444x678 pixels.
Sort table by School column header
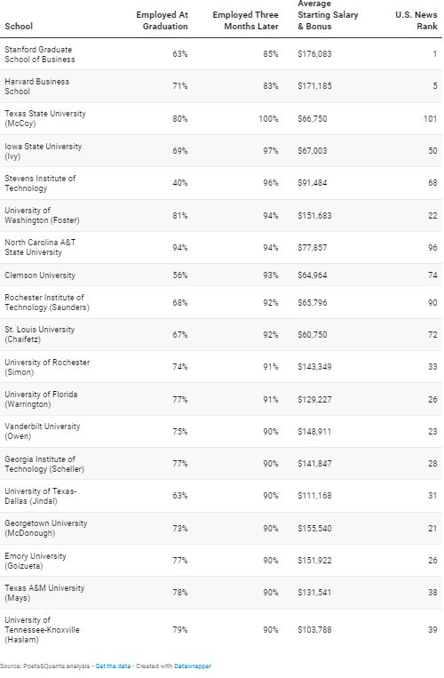[19, 26]
